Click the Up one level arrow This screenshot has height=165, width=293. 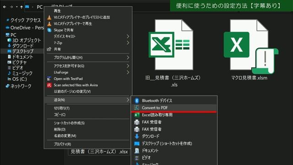(22, 7)
